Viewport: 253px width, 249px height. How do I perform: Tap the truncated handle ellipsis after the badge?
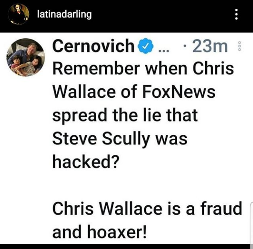coord(164,51)
